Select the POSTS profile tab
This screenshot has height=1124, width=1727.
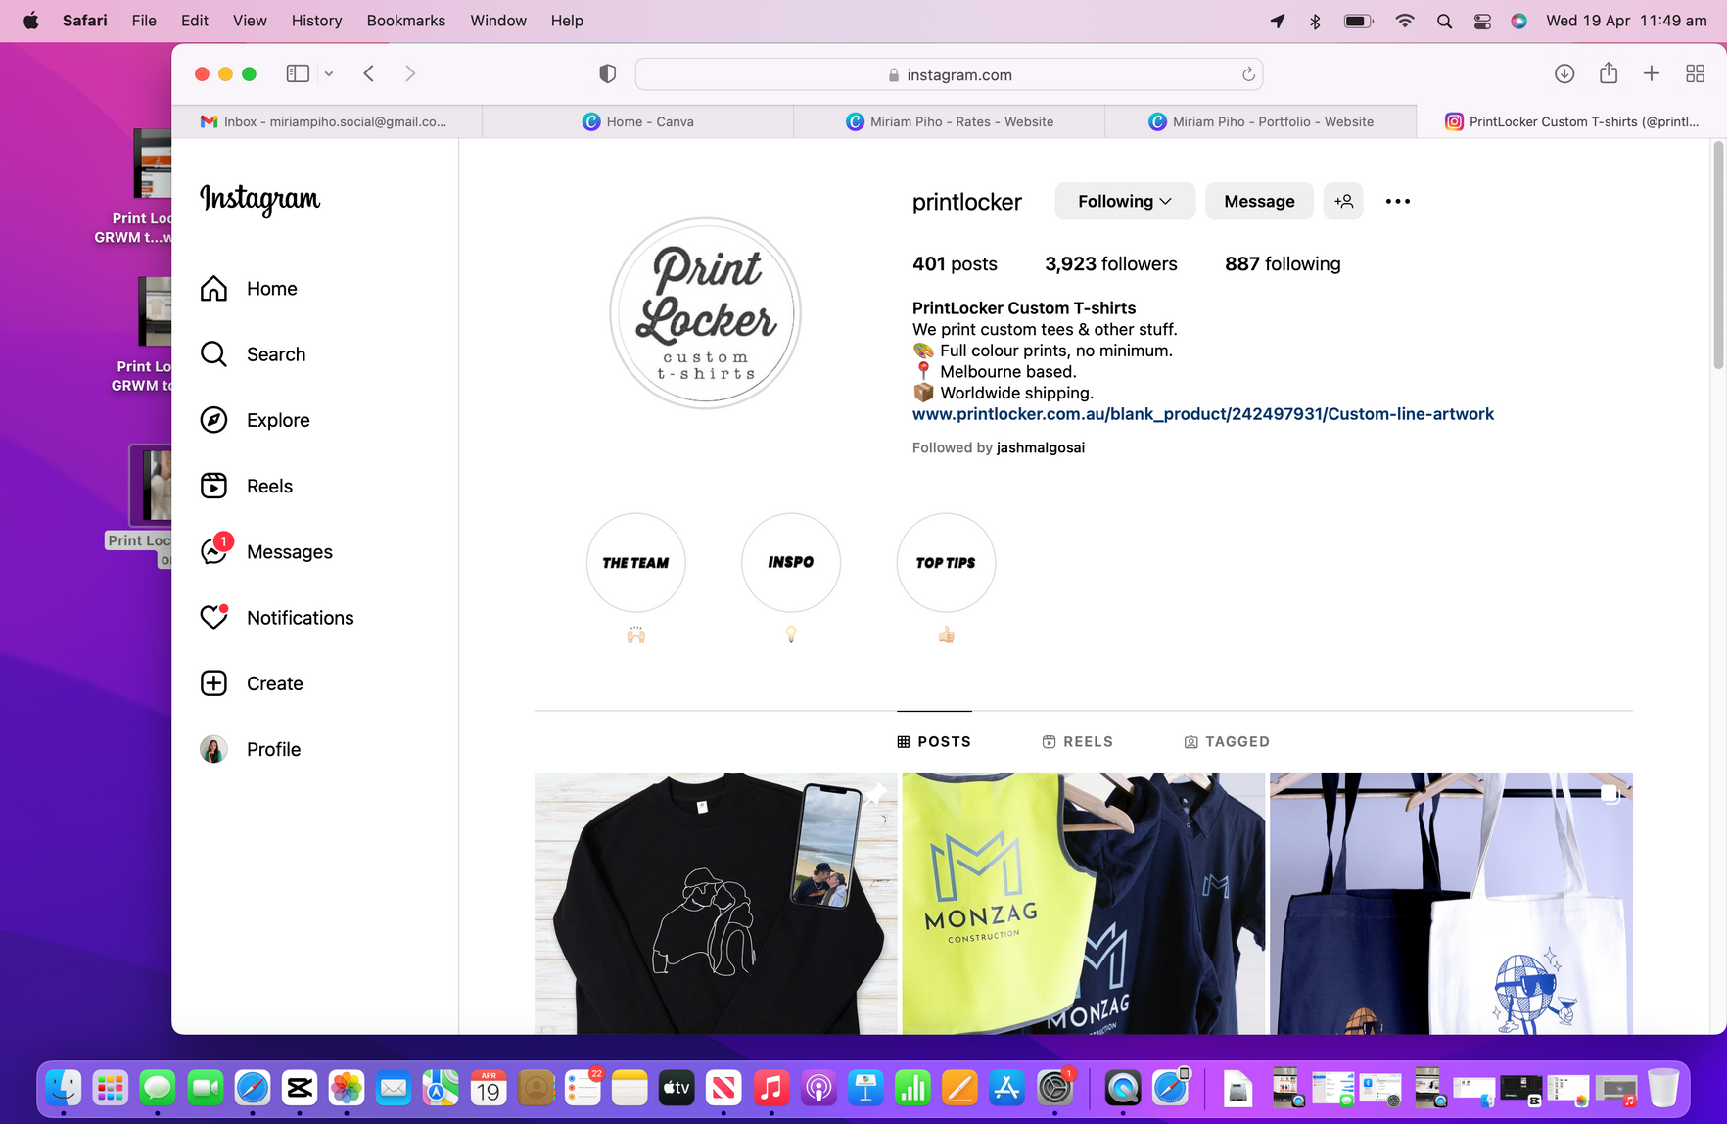pyautogui.click(x=934, y=742)
